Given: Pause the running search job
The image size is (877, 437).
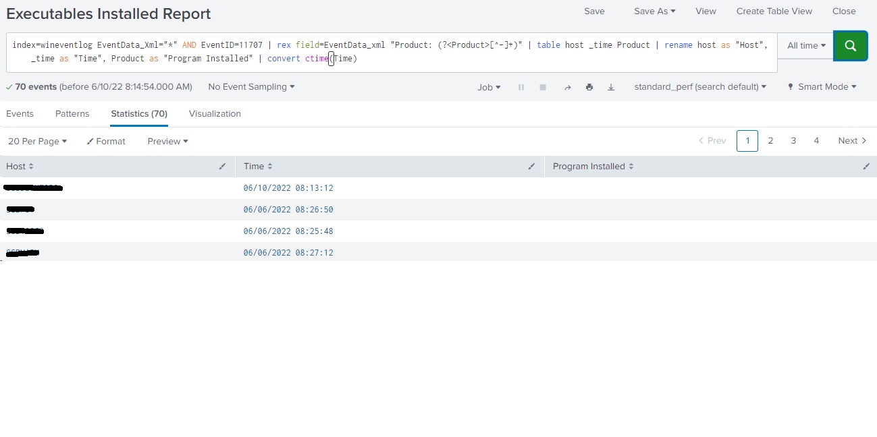Looking at the screenshot, I should (x=521, y=86).
